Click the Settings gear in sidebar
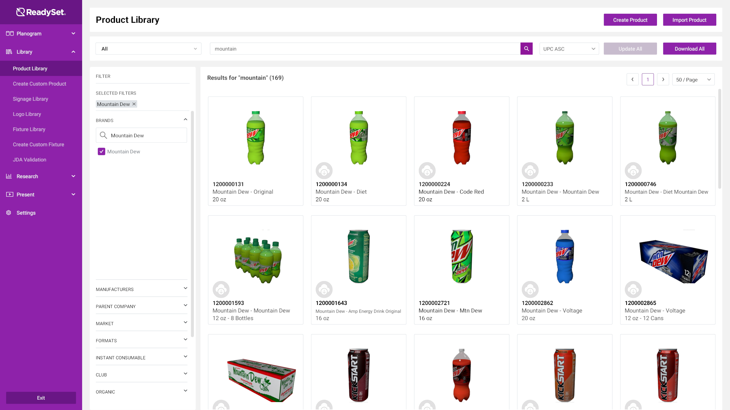730x410 pixels. point(9,213)
